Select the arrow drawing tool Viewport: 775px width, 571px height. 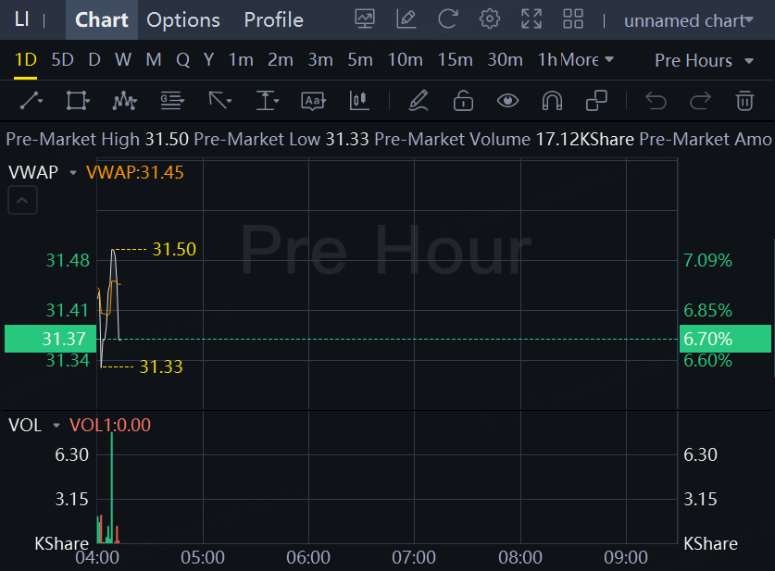pos(219,101)
